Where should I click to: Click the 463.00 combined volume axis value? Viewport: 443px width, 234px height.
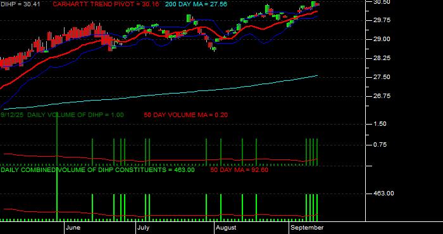[x=384, y=194]
